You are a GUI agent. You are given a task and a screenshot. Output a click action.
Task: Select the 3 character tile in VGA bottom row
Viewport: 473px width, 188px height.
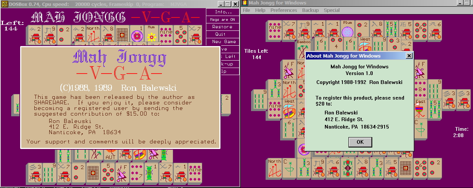[35, 173]
